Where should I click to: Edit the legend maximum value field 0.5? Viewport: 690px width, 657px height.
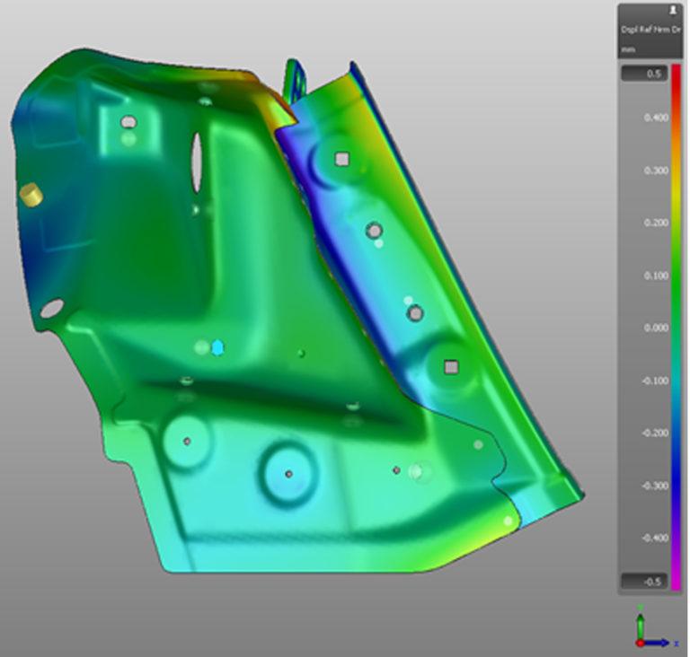pos(645,73)
